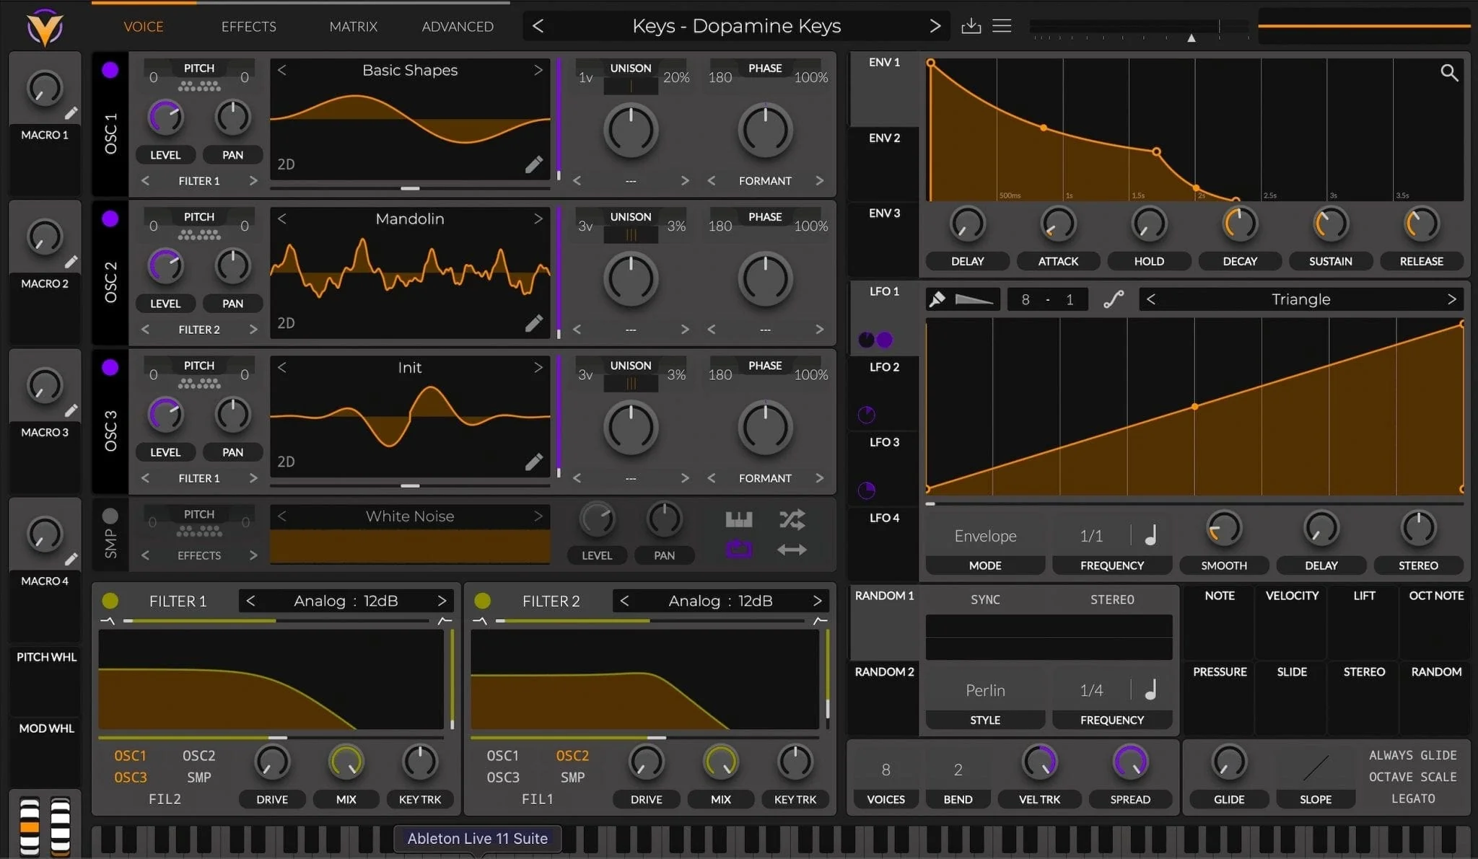Screen dimensions: 1478x859
Task: Click the save preset icon
Action: (971, 26)
